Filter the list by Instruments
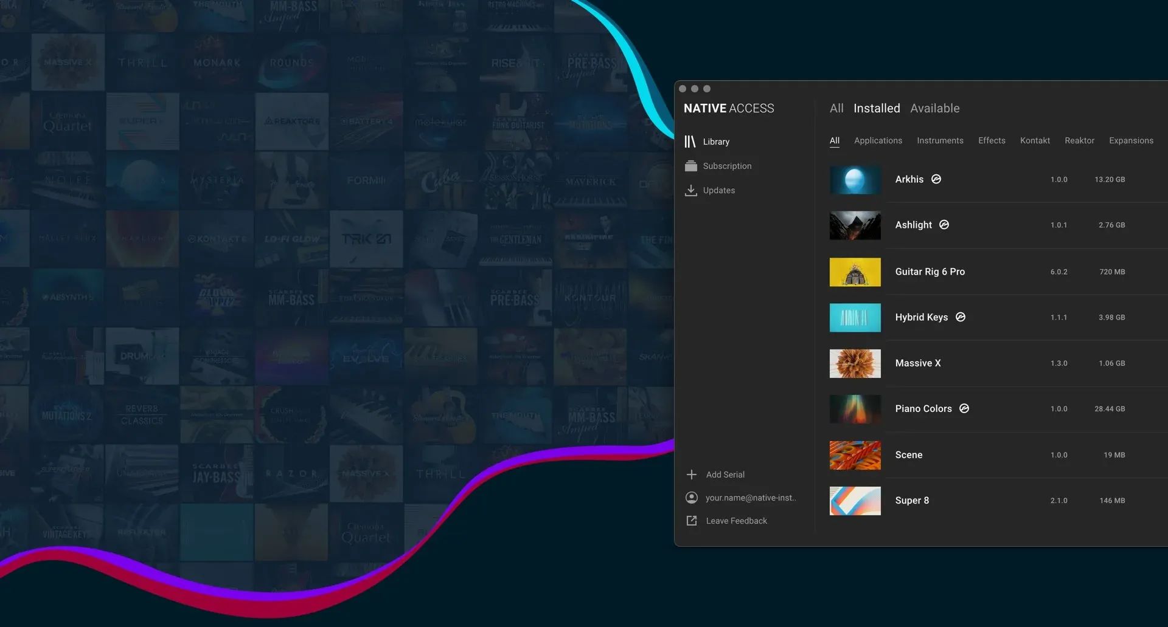Image resolution: width=1168 pixels, height=627 pixels. (x=940, y=140)
